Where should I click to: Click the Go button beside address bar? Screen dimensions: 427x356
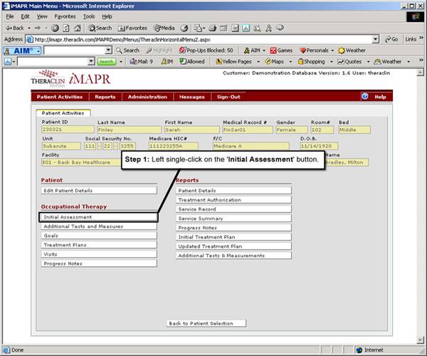pyautogui.click(x=391, y=39)
